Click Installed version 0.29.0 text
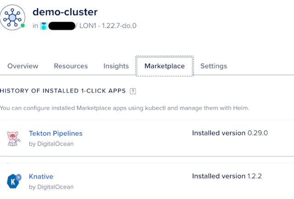Screen dimensions: 294x199 (230, 133)
